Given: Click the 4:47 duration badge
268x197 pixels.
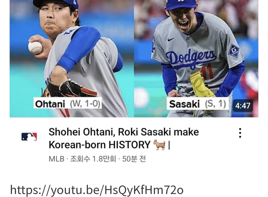Looking at the screenshot, I should (243, 105).
